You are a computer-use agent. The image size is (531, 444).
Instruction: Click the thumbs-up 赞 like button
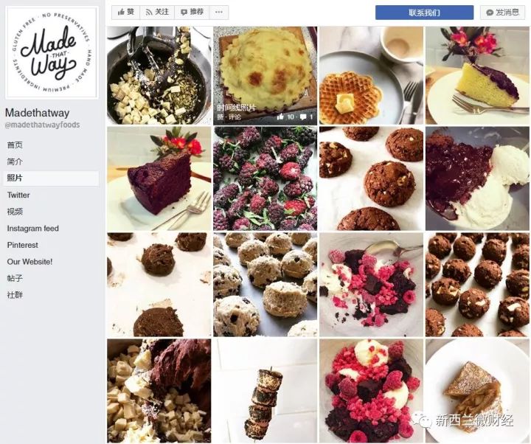[x=125, y=13]
